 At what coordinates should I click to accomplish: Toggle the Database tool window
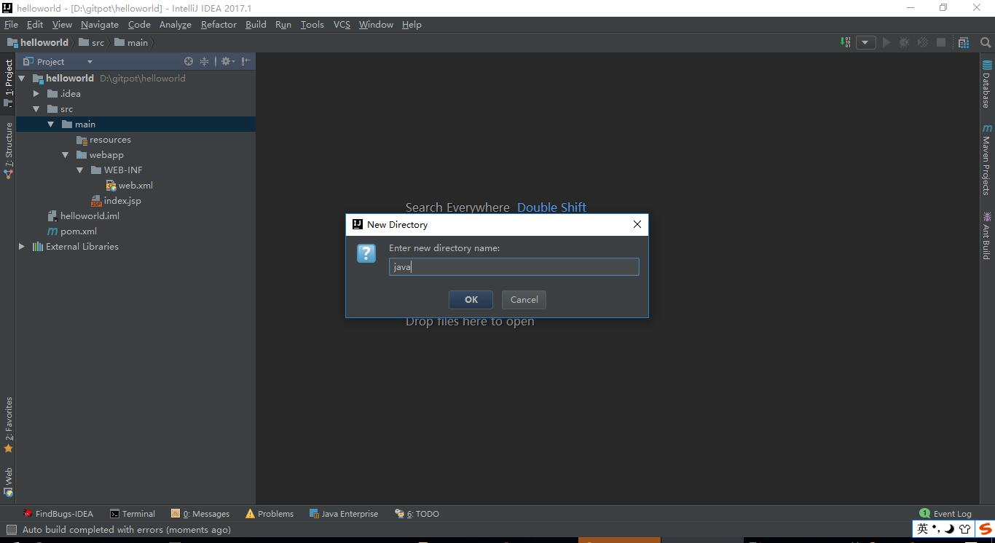click(986, 84)
